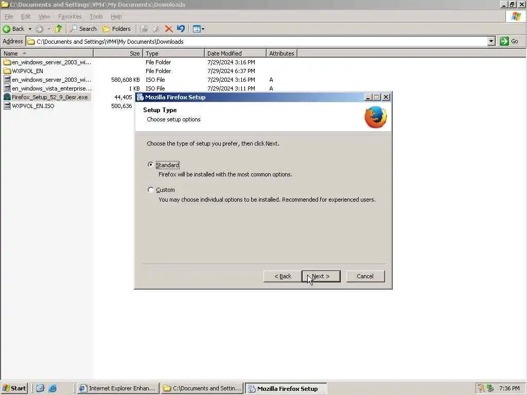Select the WXPVOL_EN.ISO file name

pos(33,106)
